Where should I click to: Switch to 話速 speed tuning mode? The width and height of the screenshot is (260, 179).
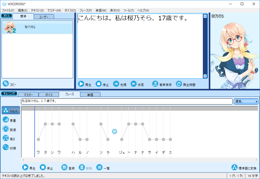(10, 129)
